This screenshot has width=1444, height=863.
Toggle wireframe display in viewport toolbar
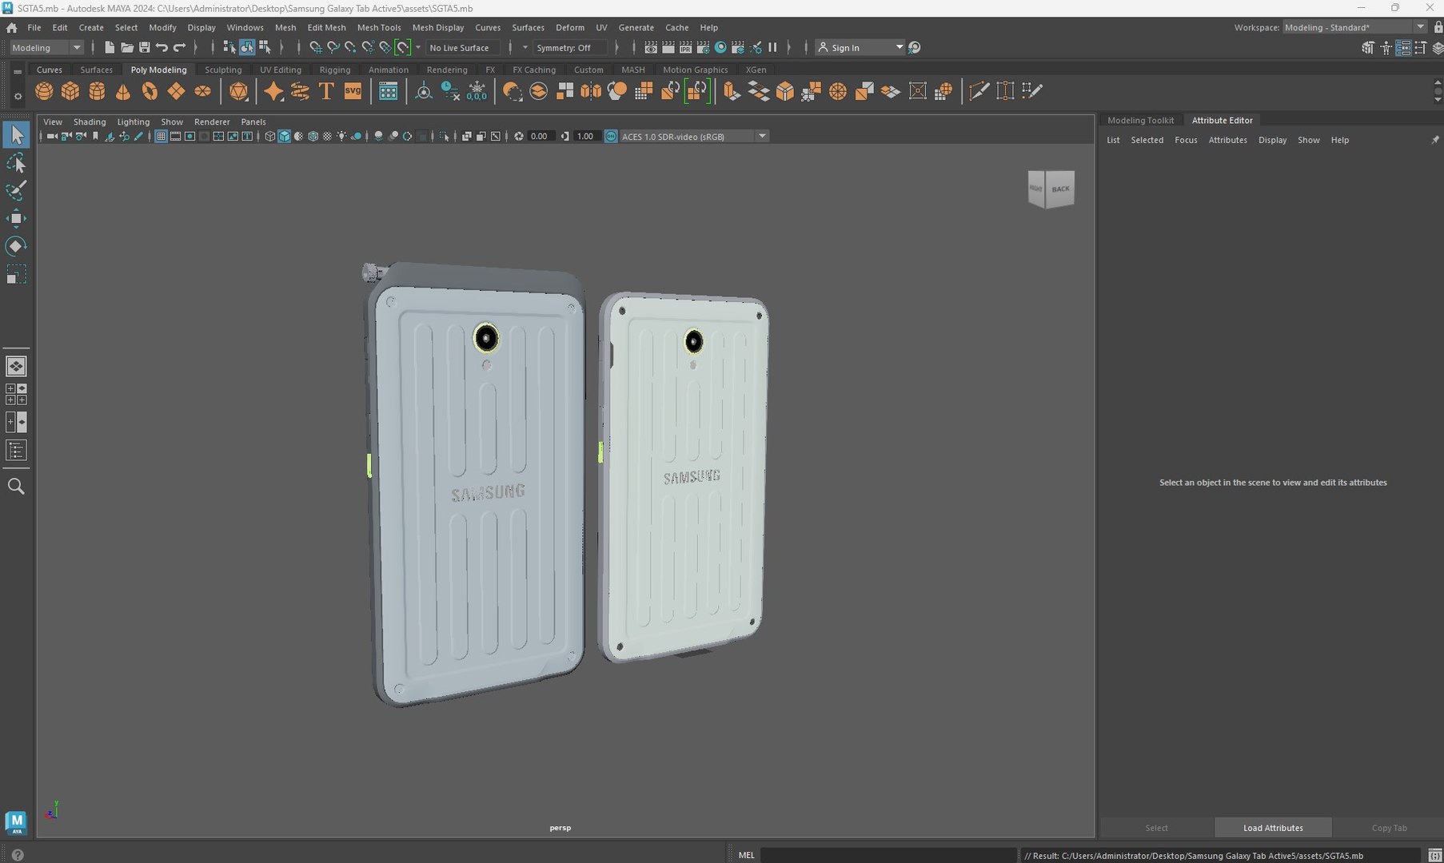pyautogui.click(x=269, y=136)
